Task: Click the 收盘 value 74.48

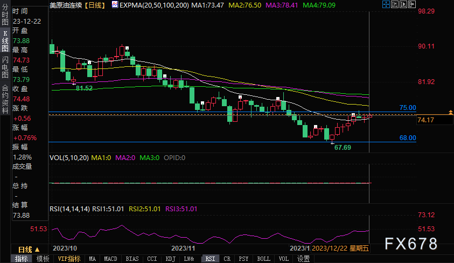Action: [21, 99]
